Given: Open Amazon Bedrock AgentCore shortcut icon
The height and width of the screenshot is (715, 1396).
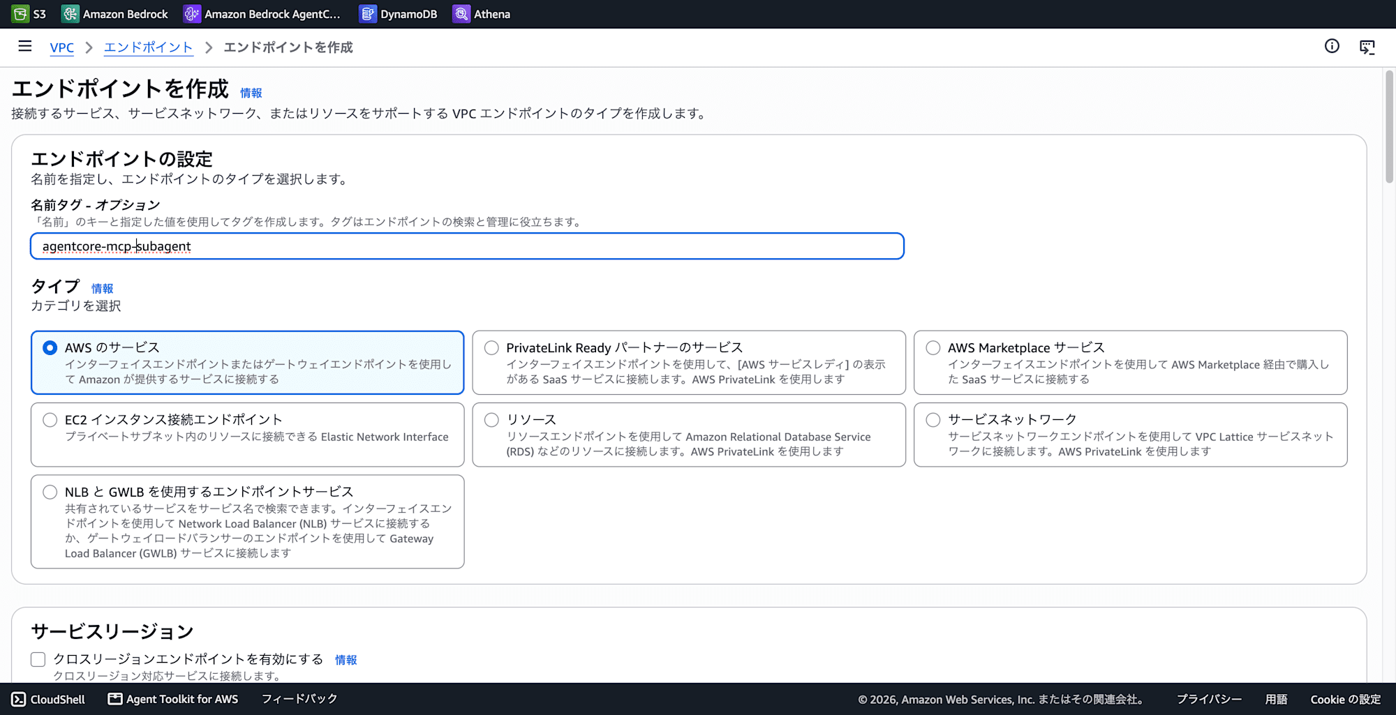Looking at the screenshot, I should (191, 14).
